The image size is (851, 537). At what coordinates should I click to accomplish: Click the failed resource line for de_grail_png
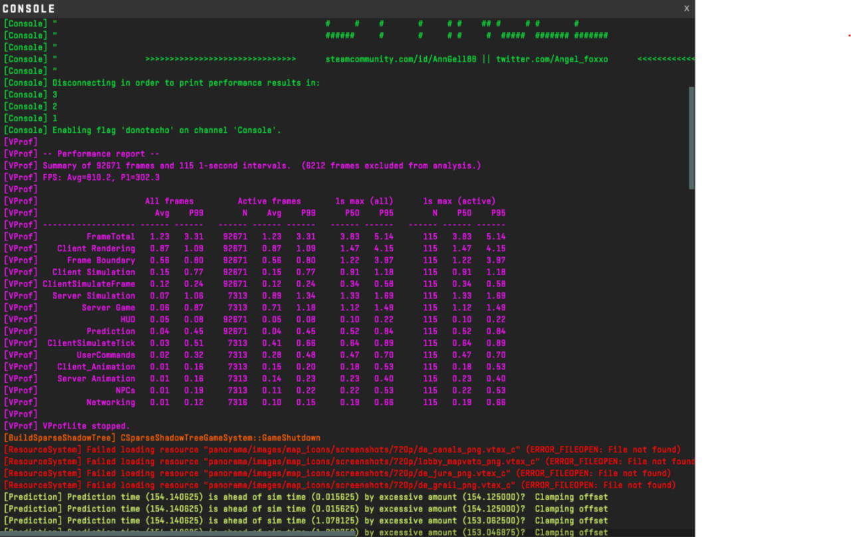click(x=340, y=485)
